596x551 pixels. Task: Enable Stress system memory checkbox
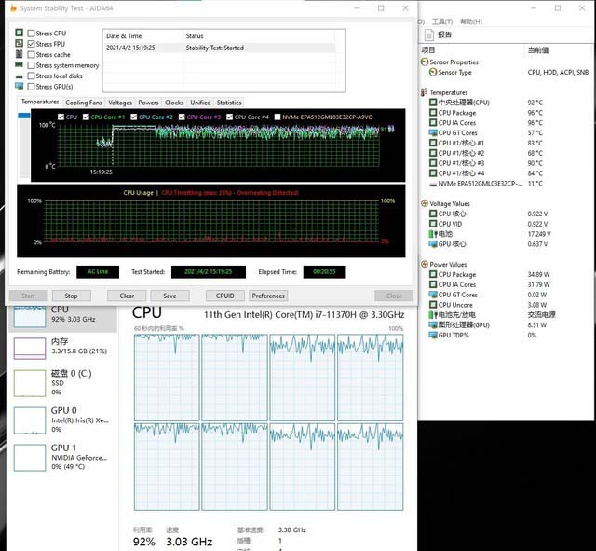tap(31, 65)
